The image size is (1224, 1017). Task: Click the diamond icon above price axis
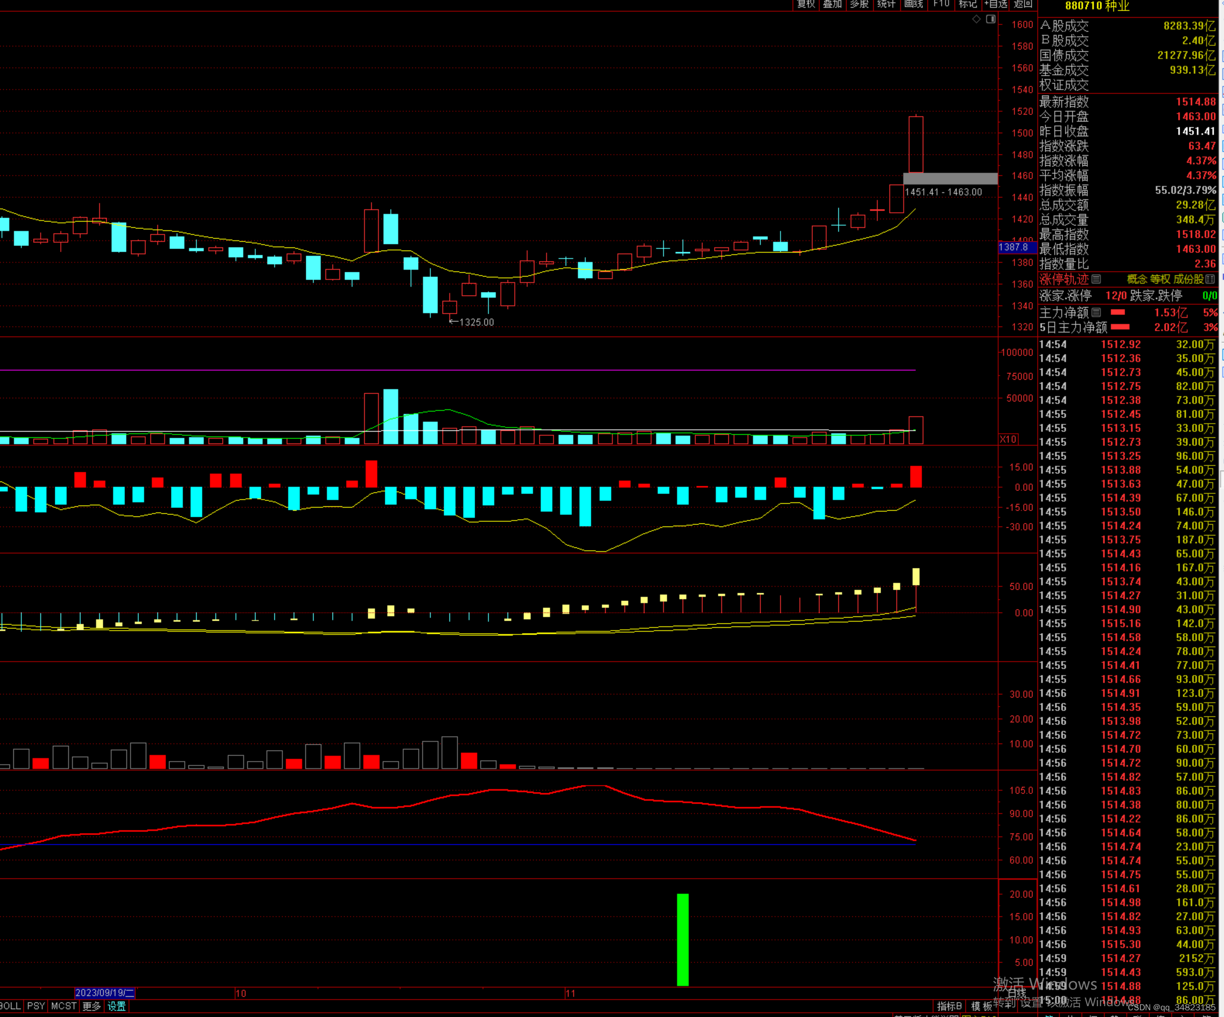(976, 19)
